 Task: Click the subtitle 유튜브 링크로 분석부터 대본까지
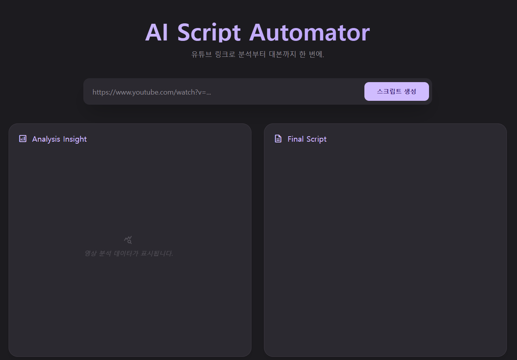(257, 54)
